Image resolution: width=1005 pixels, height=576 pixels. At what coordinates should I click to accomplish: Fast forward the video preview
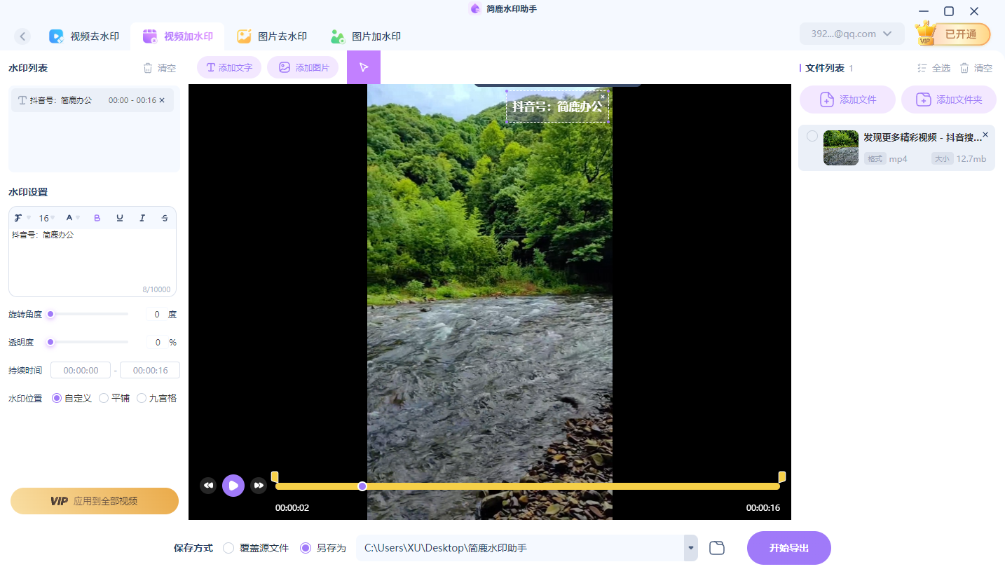259,485
